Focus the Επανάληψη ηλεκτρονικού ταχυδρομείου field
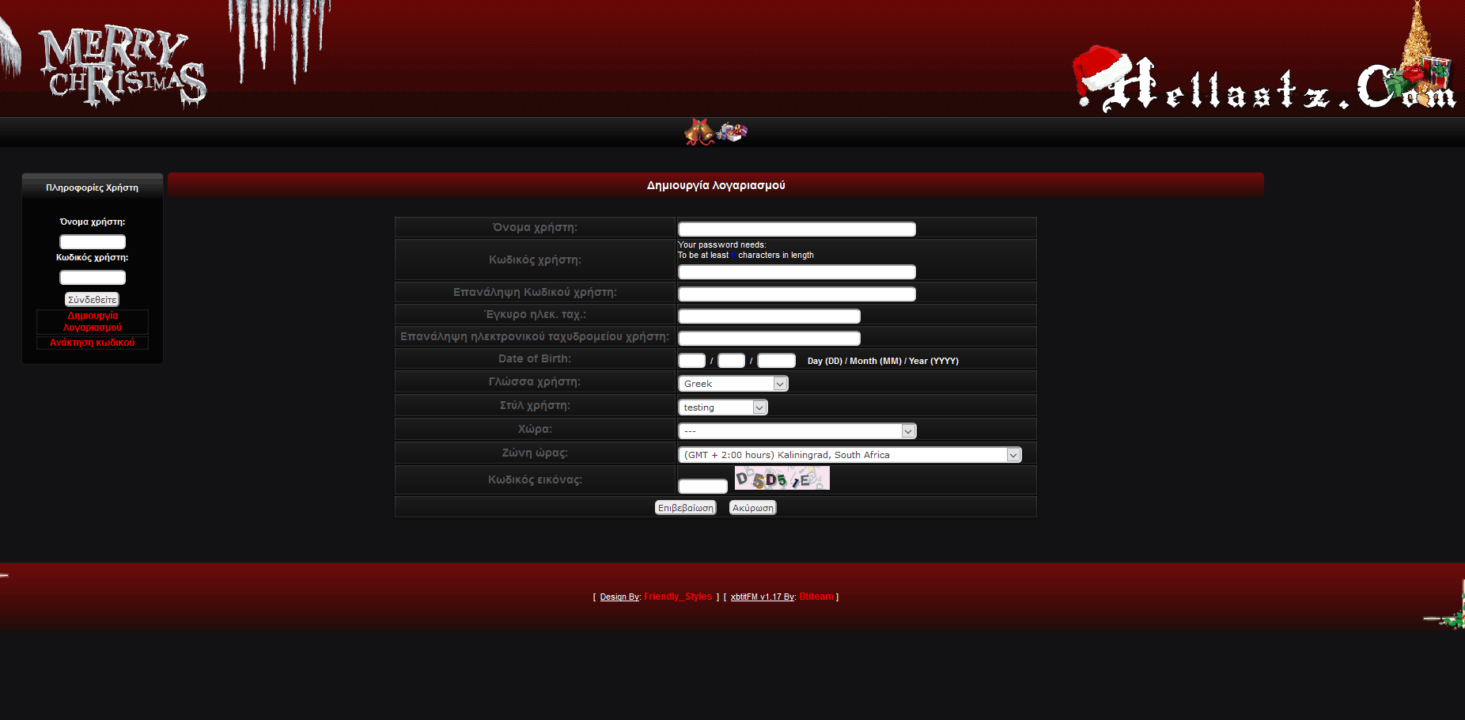The width and height of the screenshot is (1465, 720). pos(770,339)
